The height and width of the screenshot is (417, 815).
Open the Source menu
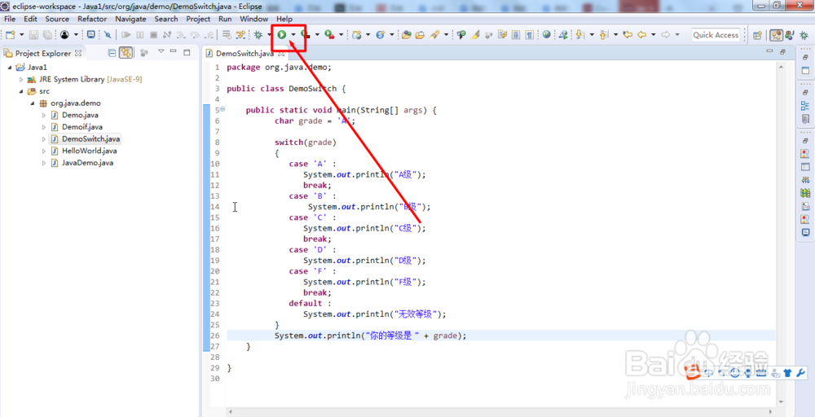click(x=57, y=19)
